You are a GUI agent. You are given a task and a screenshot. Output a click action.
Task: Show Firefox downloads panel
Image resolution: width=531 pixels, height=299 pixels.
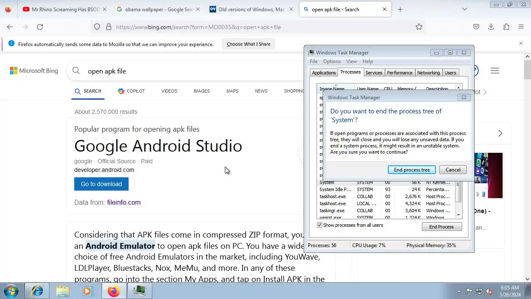click(x=491, y=27)
